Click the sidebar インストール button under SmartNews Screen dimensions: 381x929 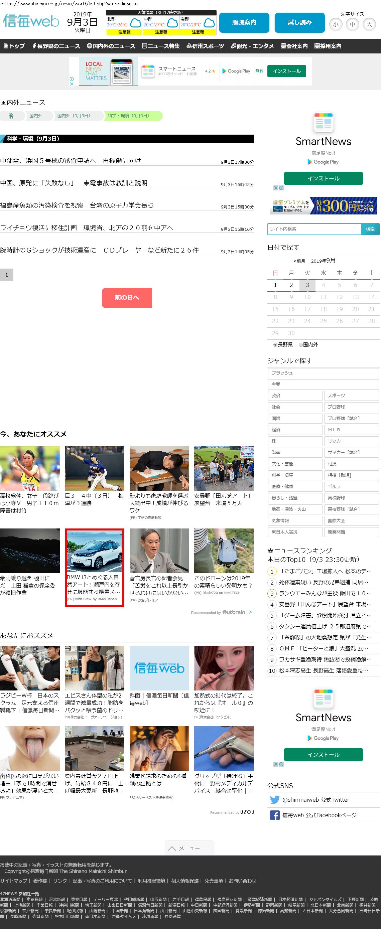click(323, 178)
